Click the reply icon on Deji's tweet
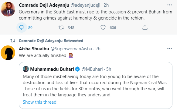The height and width of the screenshot is (111, 177). coord(22,27)
